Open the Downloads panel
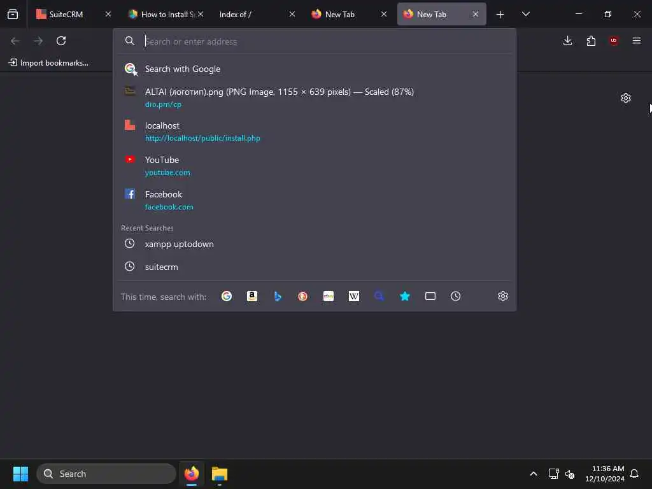Viewport: 652px width, 489px height. pos(567,41)
